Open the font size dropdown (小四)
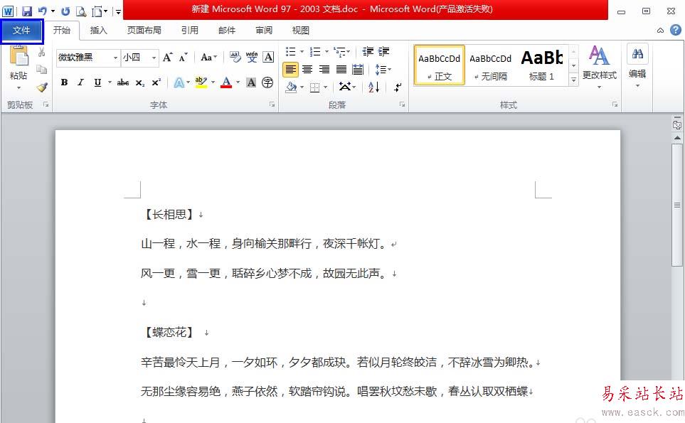Screen dimensions: 685x423 pyautogui.click(x=154, y=58)
